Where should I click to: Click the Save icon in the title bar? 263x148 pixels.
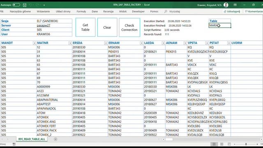(25, 5)
